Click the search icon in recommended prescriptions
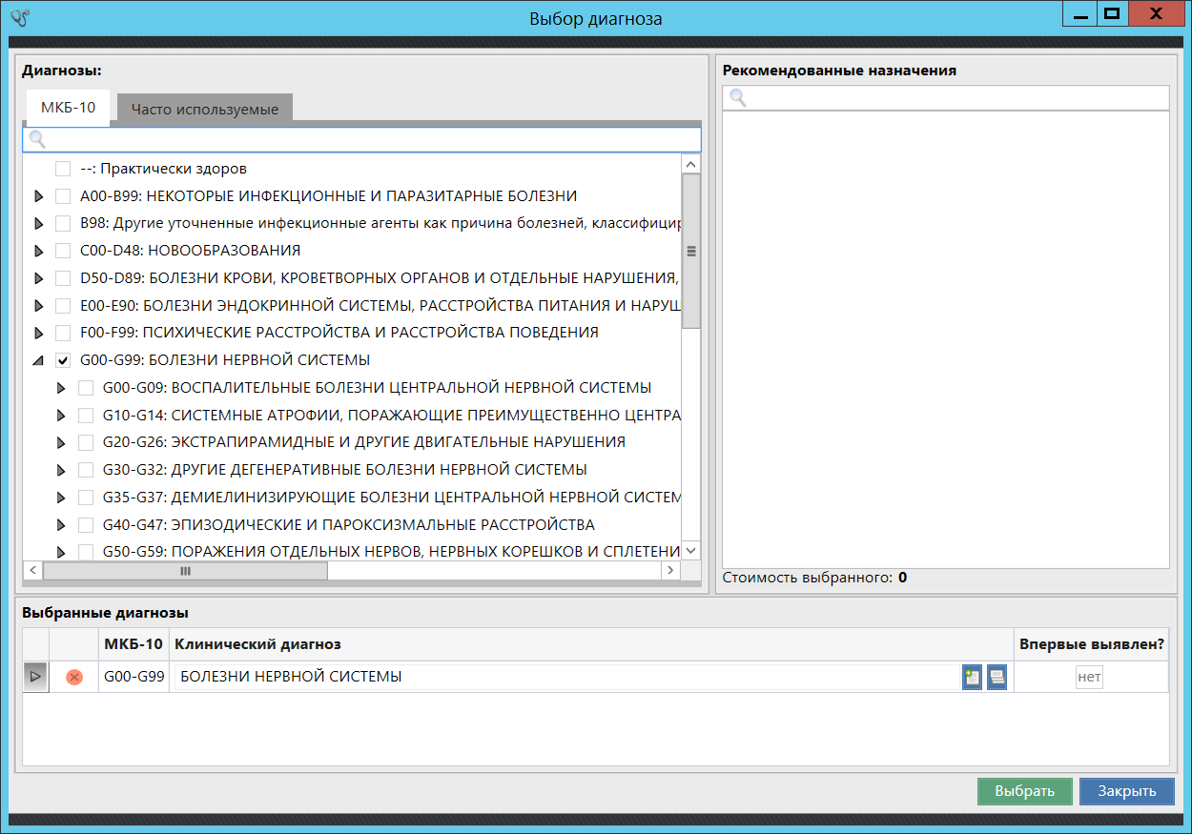This screenshot has width=1192, height=834. tap(737, 98)
